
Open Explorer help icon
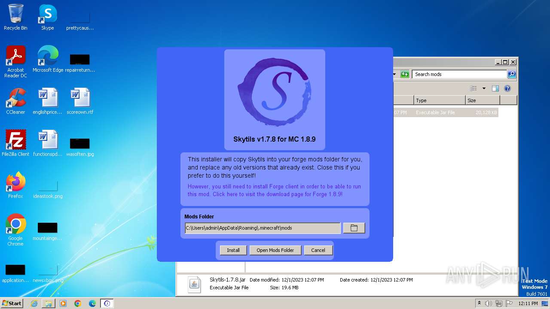click(507, 88)
